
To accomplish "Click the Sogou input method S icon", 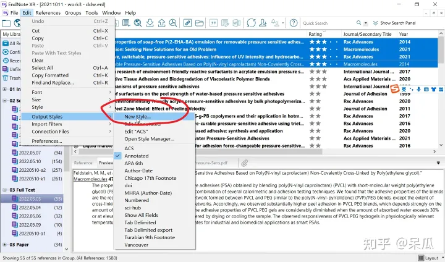I will (x=395, y=89).
